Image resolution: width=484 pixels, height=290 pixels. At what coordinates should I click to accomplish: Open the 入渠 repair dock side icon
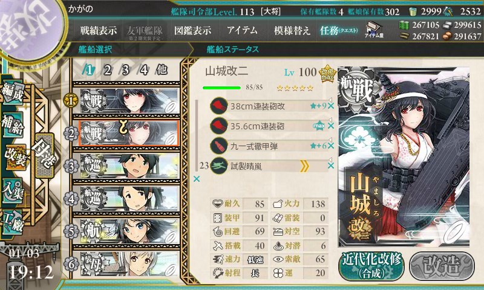tap(13, 192)
